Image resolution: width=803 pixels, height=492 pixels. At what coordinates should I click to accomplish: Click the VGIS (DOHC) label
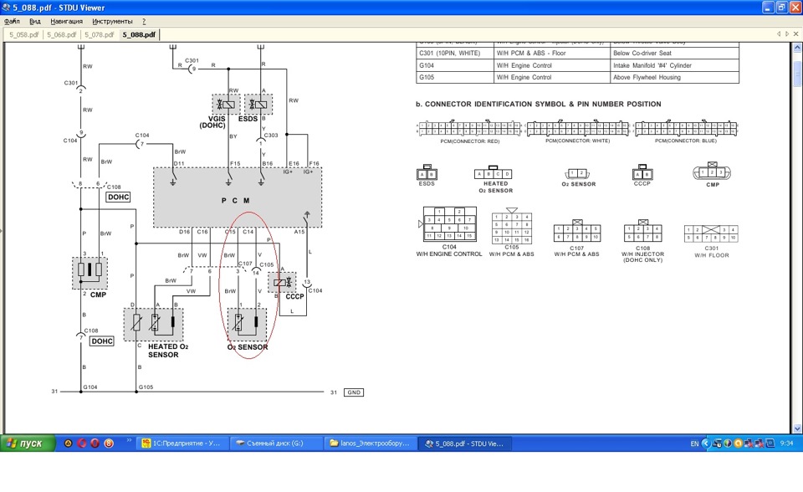pos(212,122)
